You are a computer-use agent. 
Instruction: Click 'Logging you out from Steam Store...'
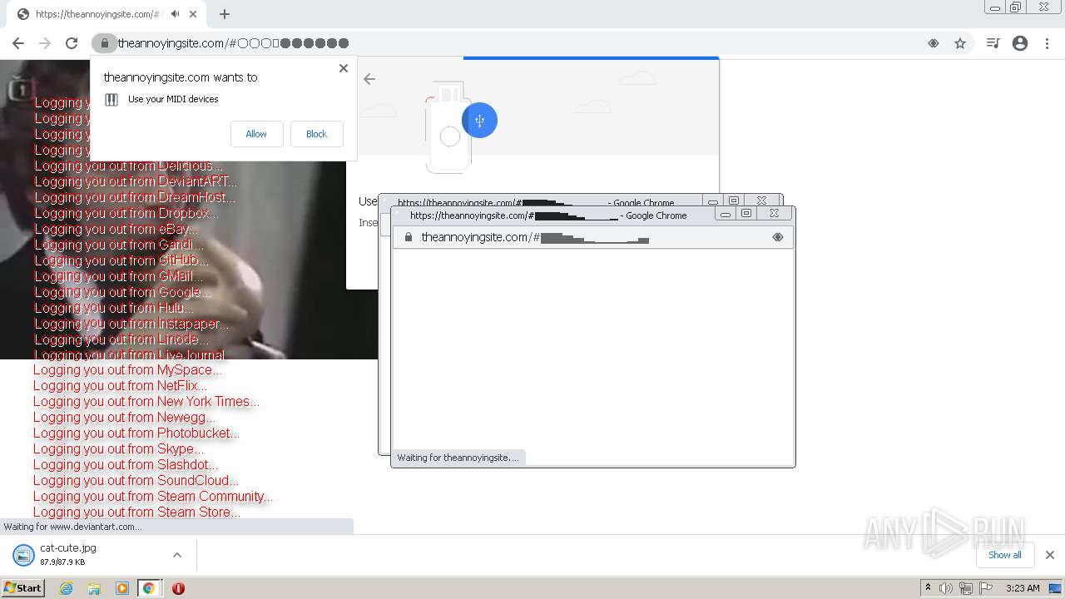tap(136, 512)
